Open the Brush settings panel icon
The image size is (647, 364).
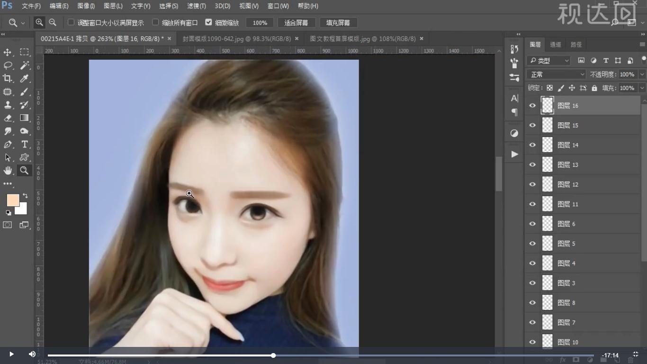[514, 77]
